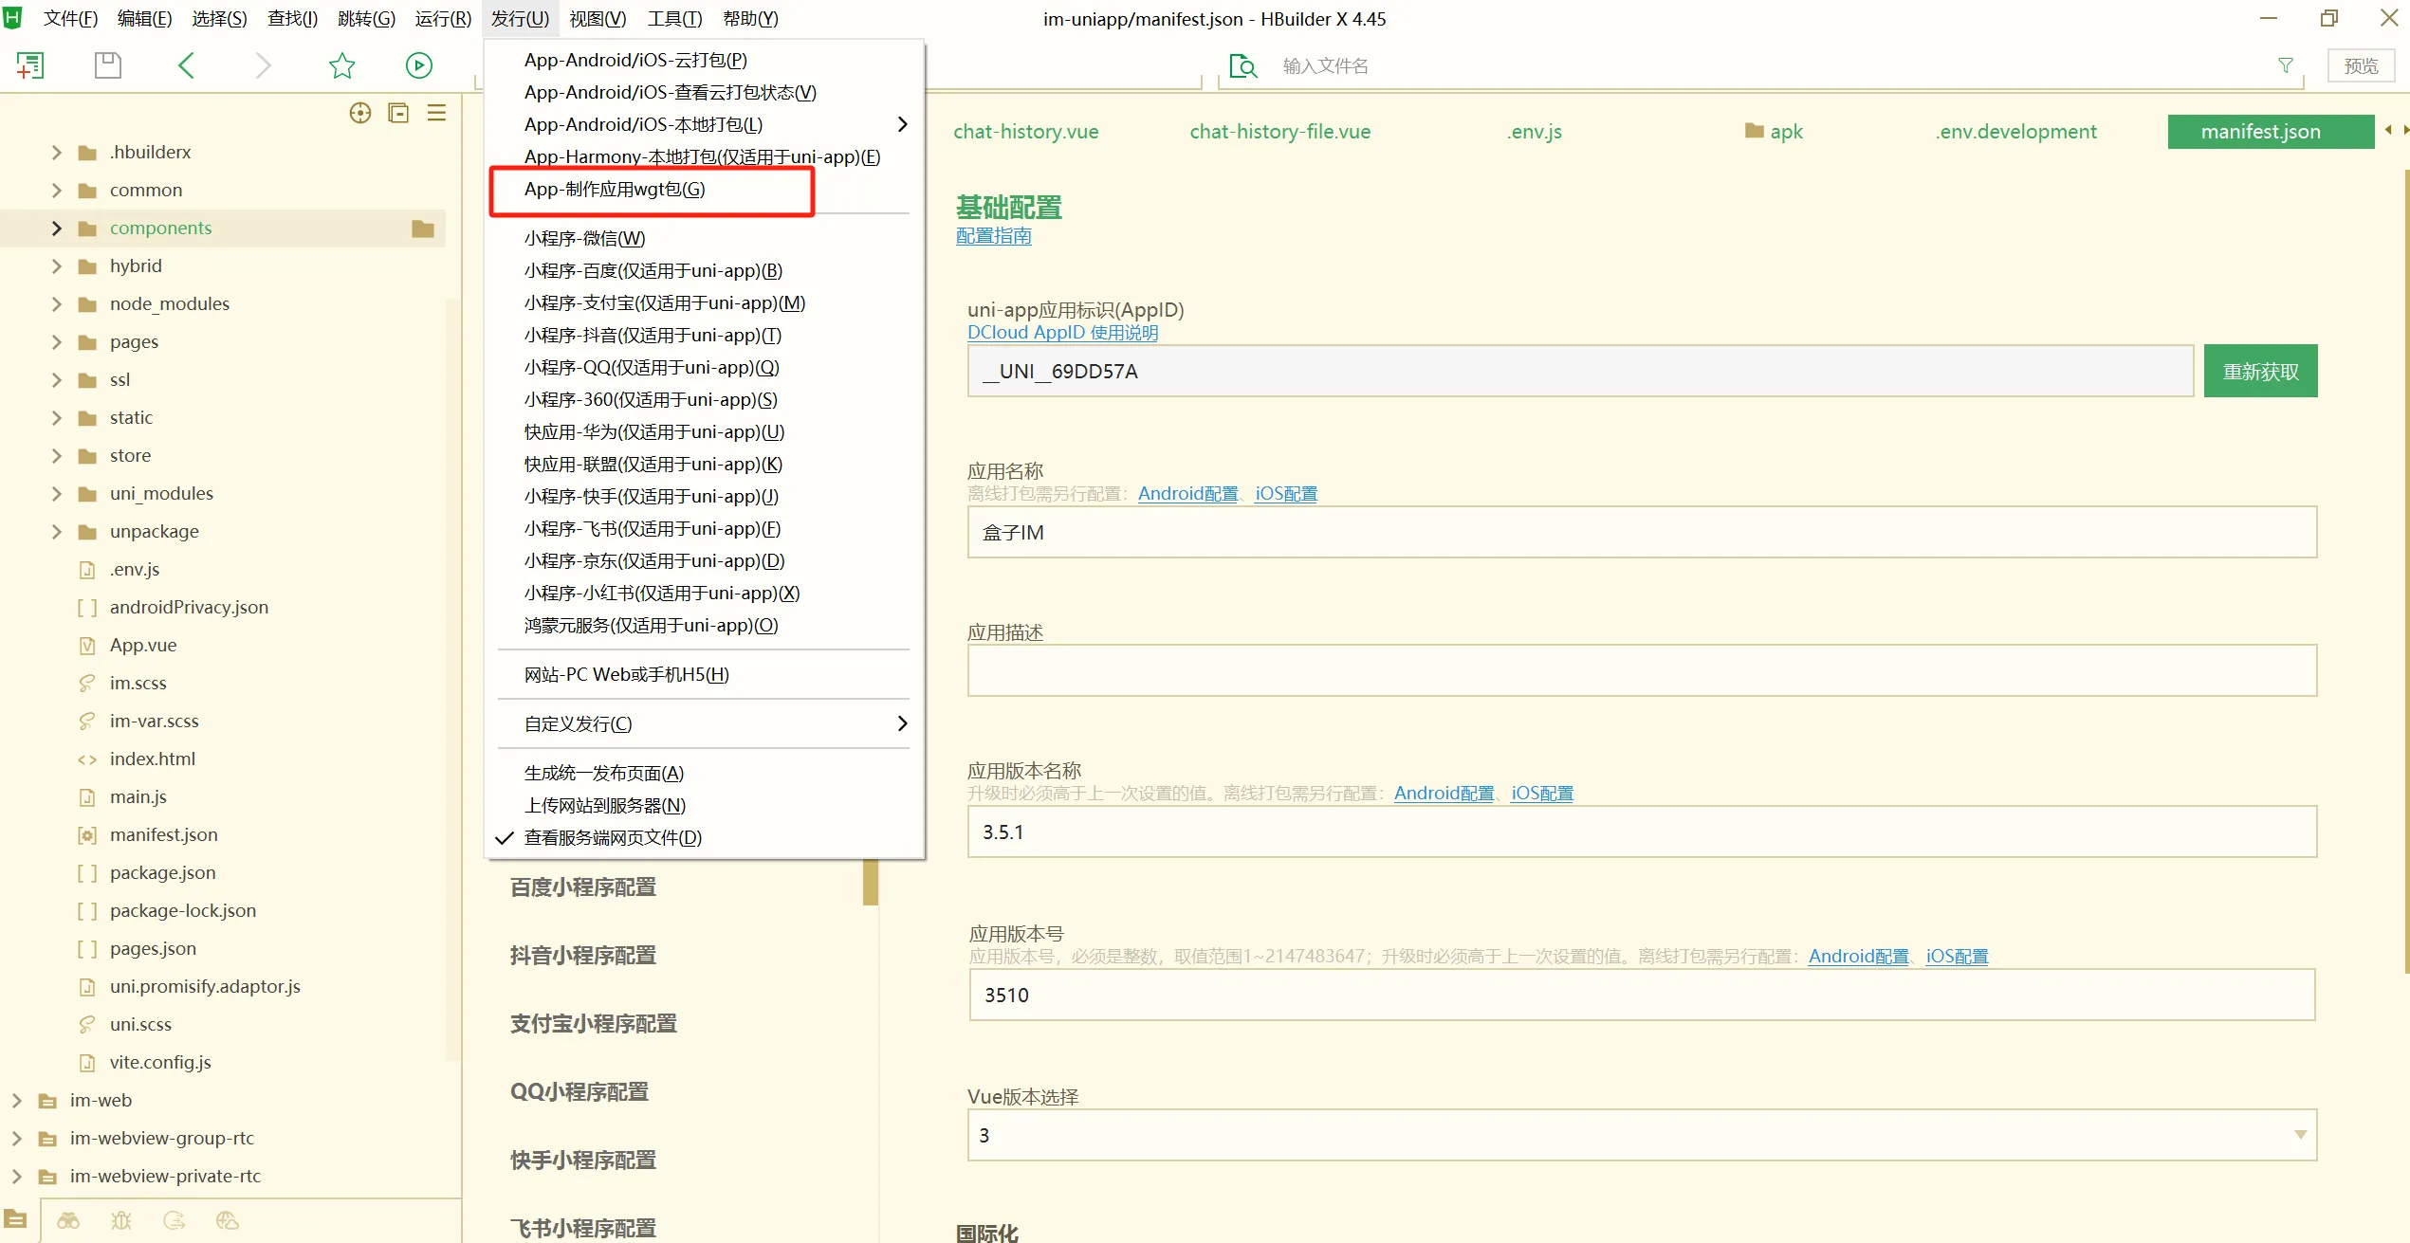Expand the components folder in the tree

56,228
